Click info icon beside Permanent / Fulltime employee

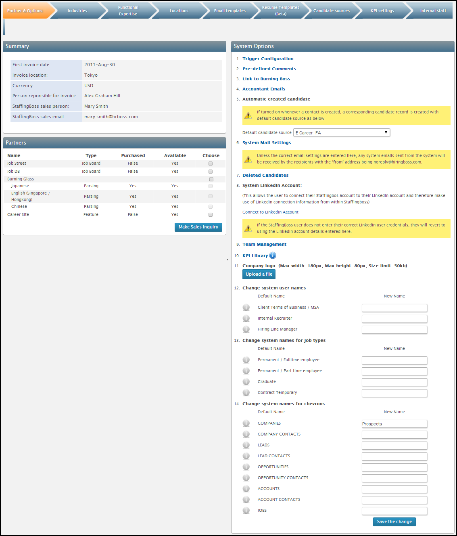click(x=246, y=360)
